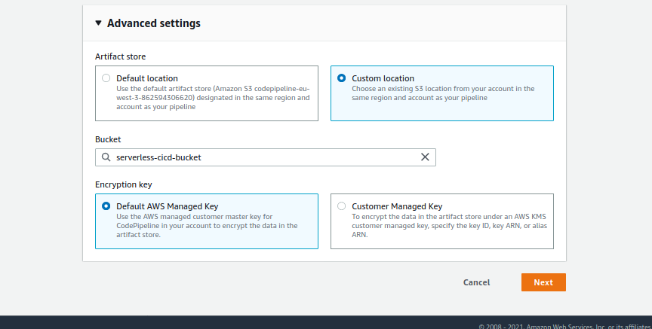Click the Bucket field label
652x329 pixels.
[108, 139]
